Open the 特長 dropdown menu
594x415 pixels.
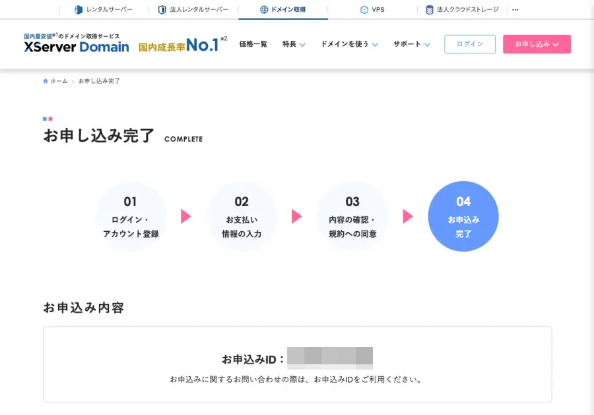pos(292,44)
